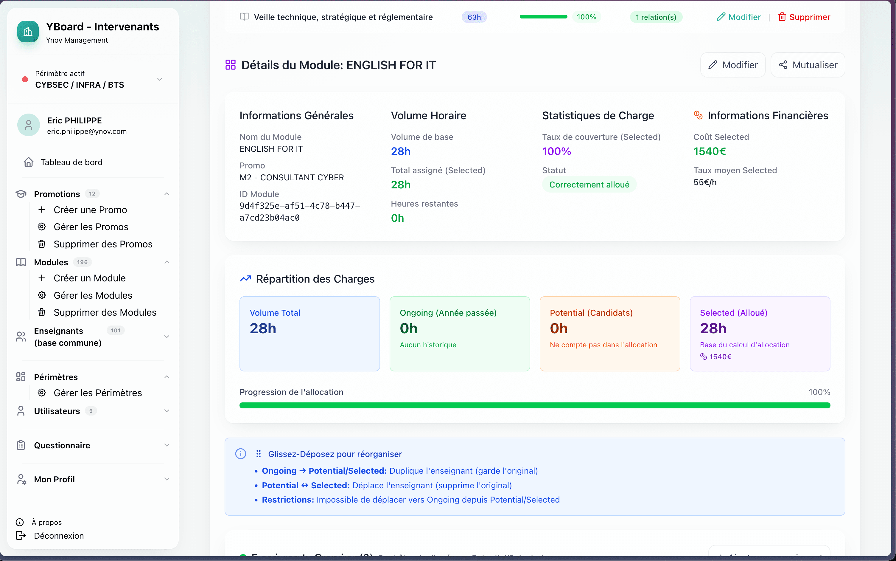This screenshot has width=896, height=561.
Task: Click the Volume Total 28h card
Action: click(309, 334)
